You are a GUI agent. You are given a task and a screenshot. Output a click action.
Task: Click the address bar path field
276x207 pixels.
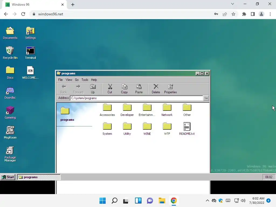(136, 98)
